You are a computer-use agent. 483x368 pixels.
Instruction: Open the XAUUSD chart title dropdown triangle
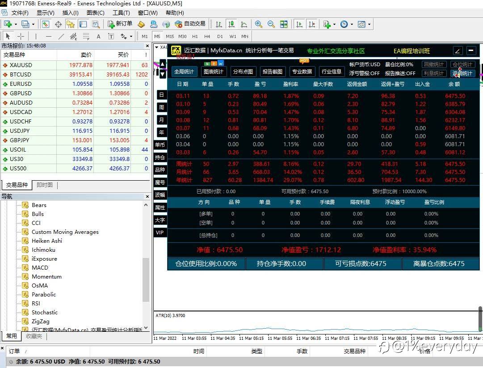tap(156, 47)
